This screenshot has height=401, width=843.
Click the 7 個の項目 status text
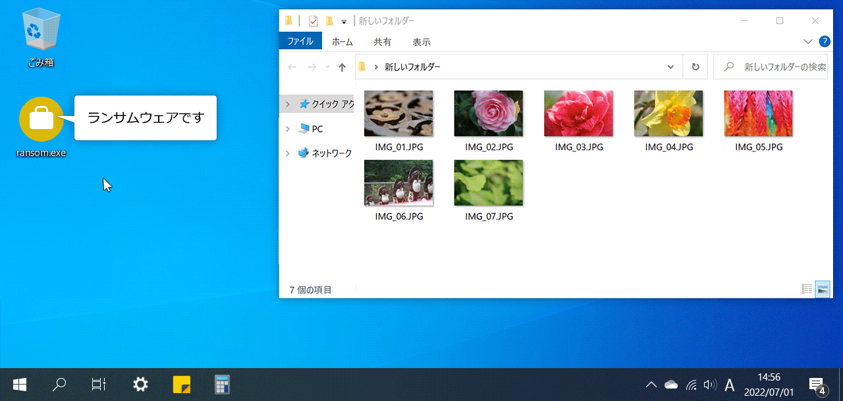click(310, 290)
